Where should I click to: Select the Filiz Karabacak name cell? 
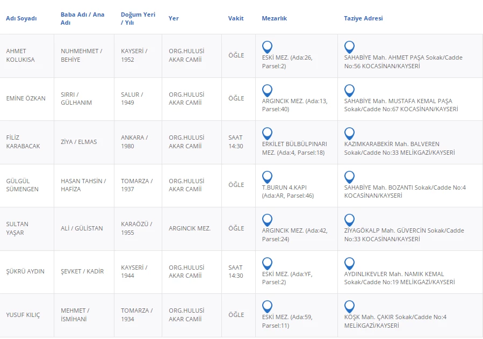coord(23,142)
